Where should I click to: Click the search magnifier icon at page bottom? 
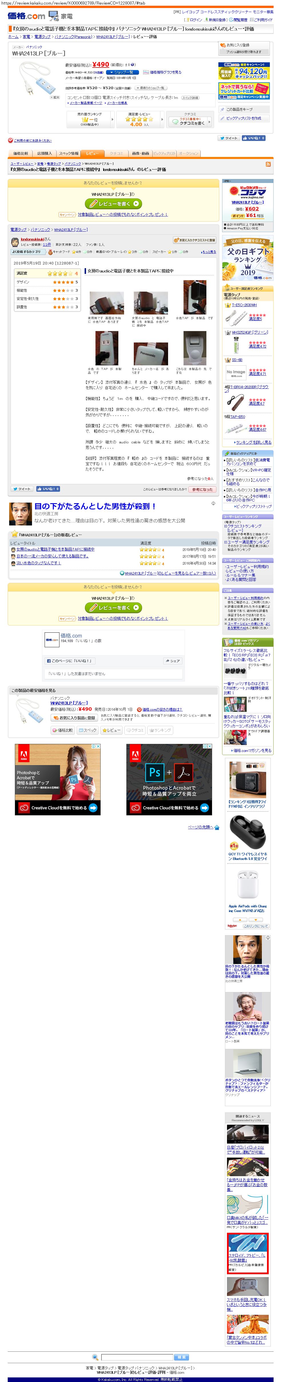95,1357
